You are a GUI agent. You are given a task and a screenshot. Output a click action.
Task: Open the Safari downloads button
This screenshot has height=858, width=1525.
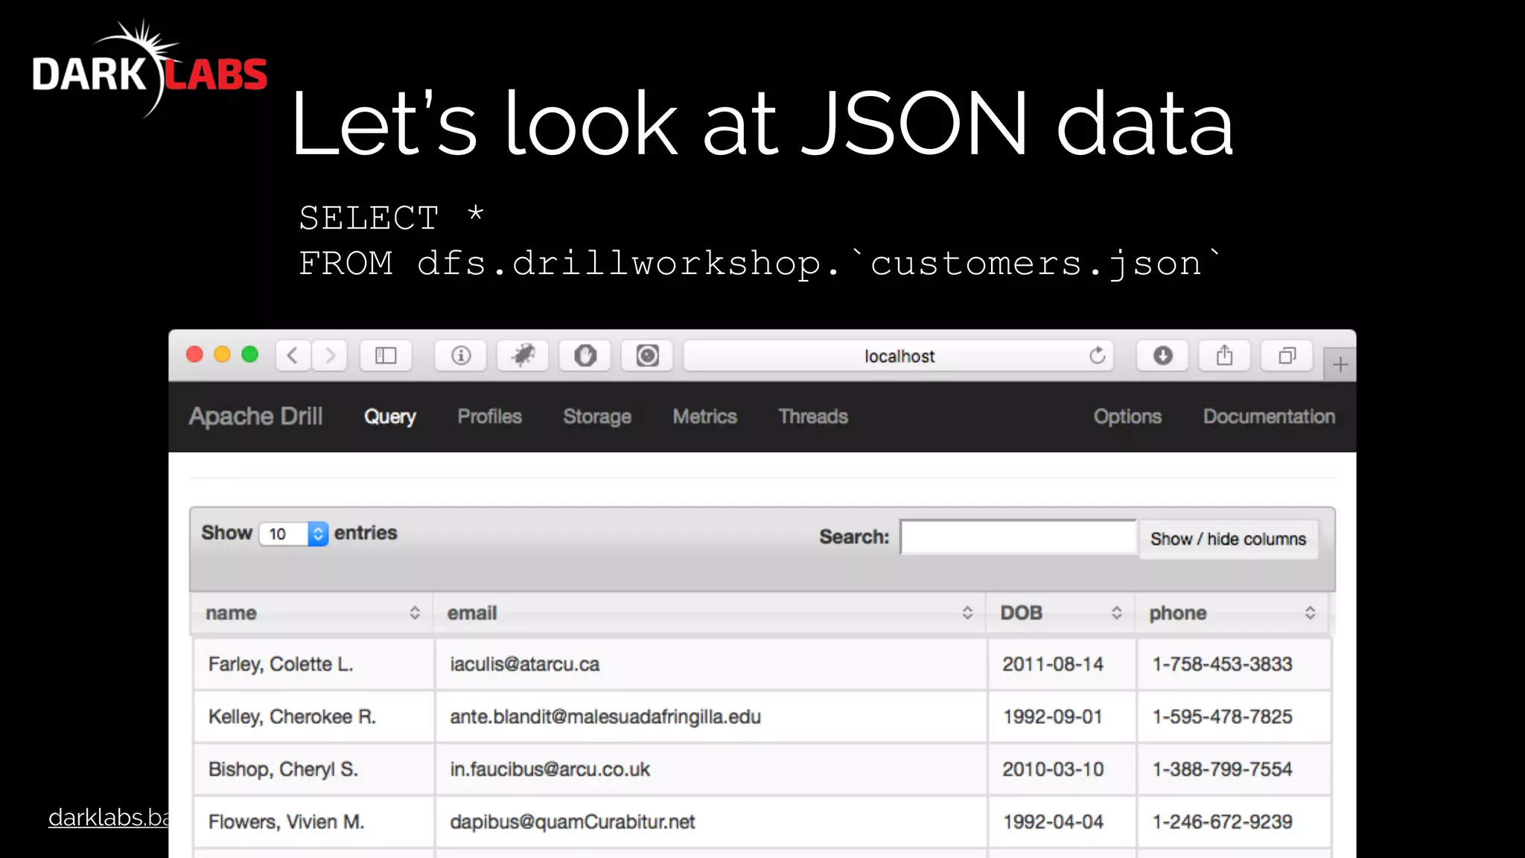[x=1162, y=356]
